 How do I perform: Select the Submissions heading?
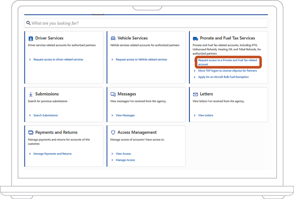(x=47, y=94)
